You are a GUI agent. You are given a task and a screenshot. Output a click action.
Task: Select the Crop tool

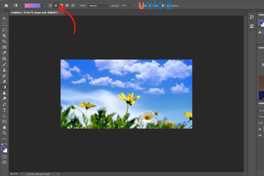pyautogui.click(x=4, y=41)
